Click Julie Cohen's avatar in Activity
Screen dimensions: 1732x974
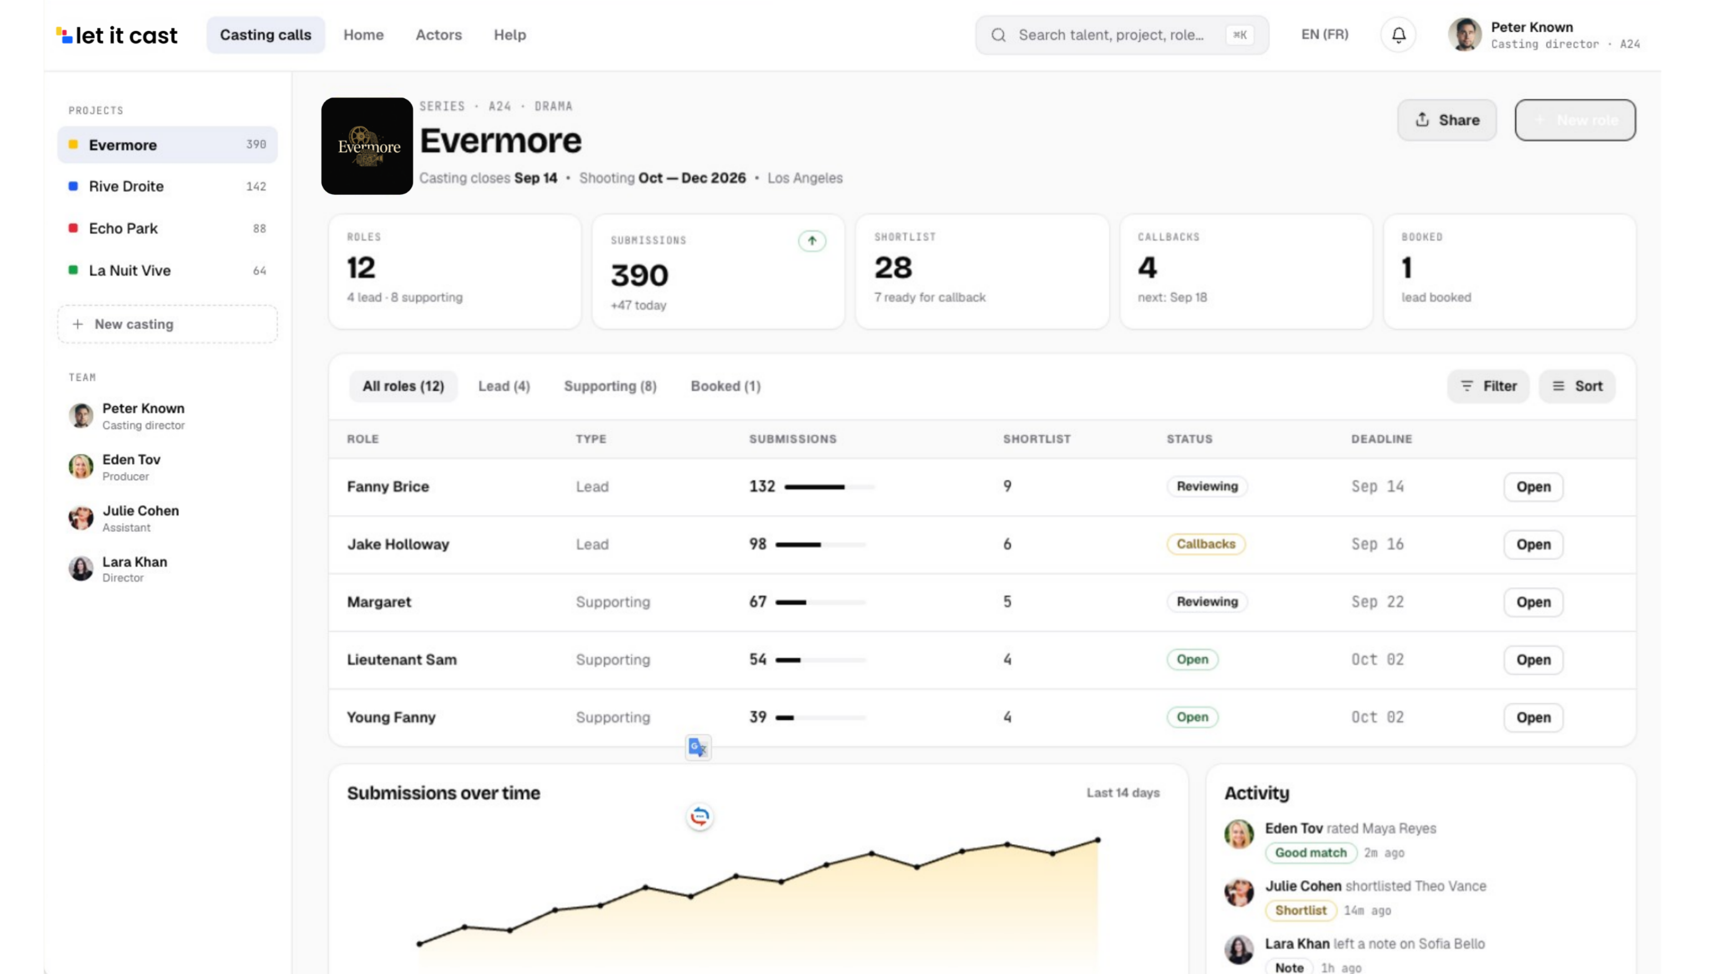(x=1239, y=892)
